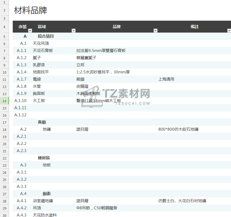This screenshot has height=217, width=231.
Task: Click the 諾貝爾 cell in row A.2
Action: [82, 129]
